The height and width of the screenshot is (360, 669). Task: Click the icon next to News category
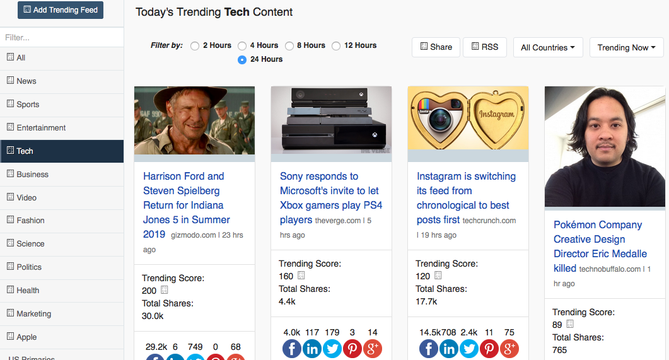(x=11, y=80)
